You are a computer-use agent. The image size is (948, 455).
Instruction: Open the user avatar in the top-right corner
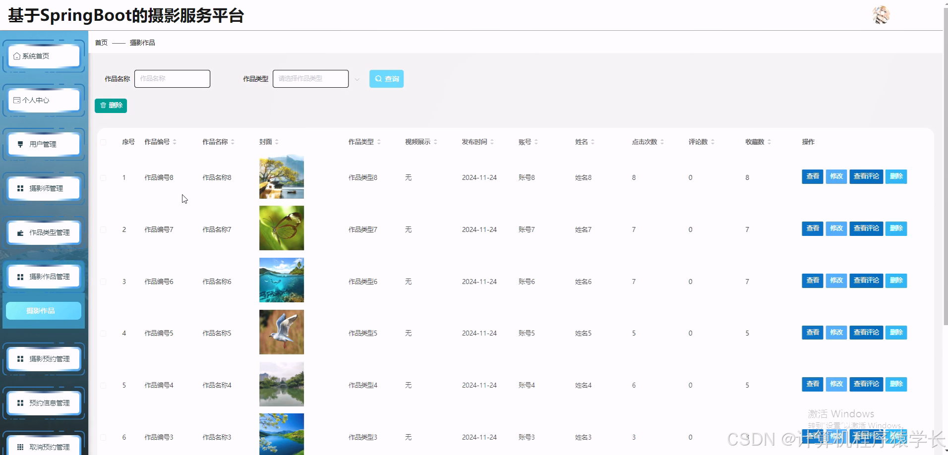pyautogui.click(x=881, y=15)
